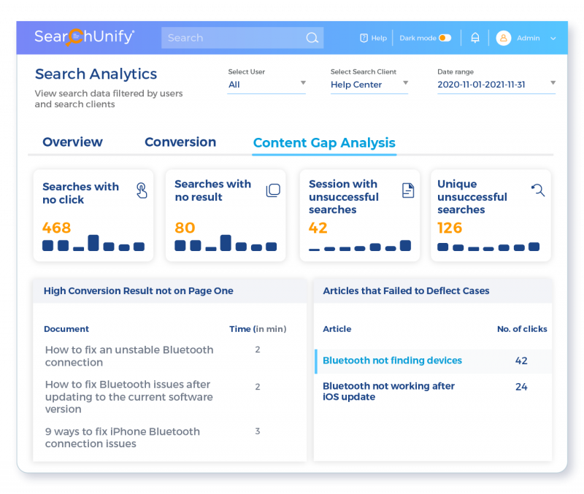Click the Searches with no result copy icon

tap(273, 190)
